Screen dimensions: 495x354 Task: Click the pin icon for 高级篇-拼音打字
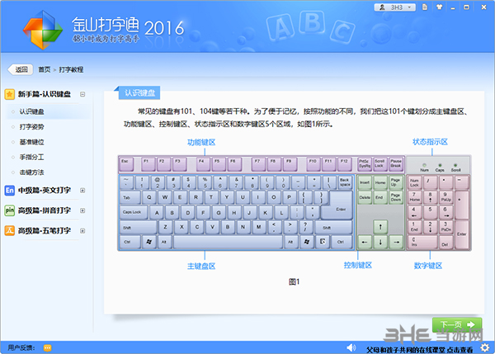tap(9, 210)
